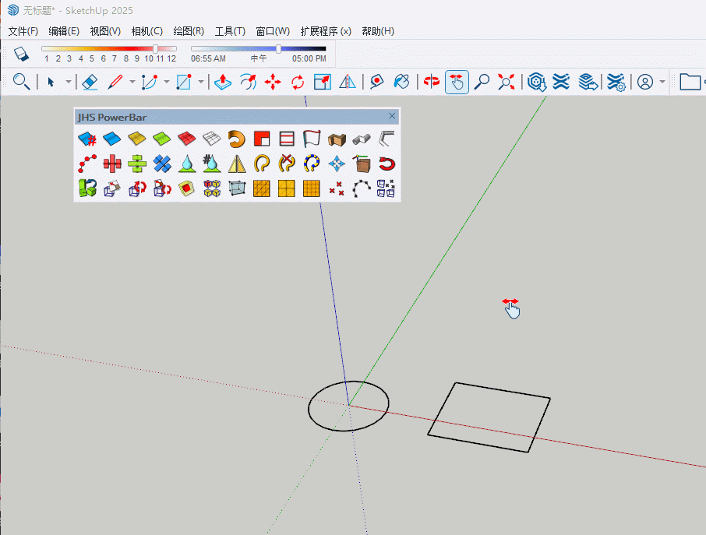Adjust the month shadow slider handle
This screenshot has width=706, height=535.
click(155, 48)
